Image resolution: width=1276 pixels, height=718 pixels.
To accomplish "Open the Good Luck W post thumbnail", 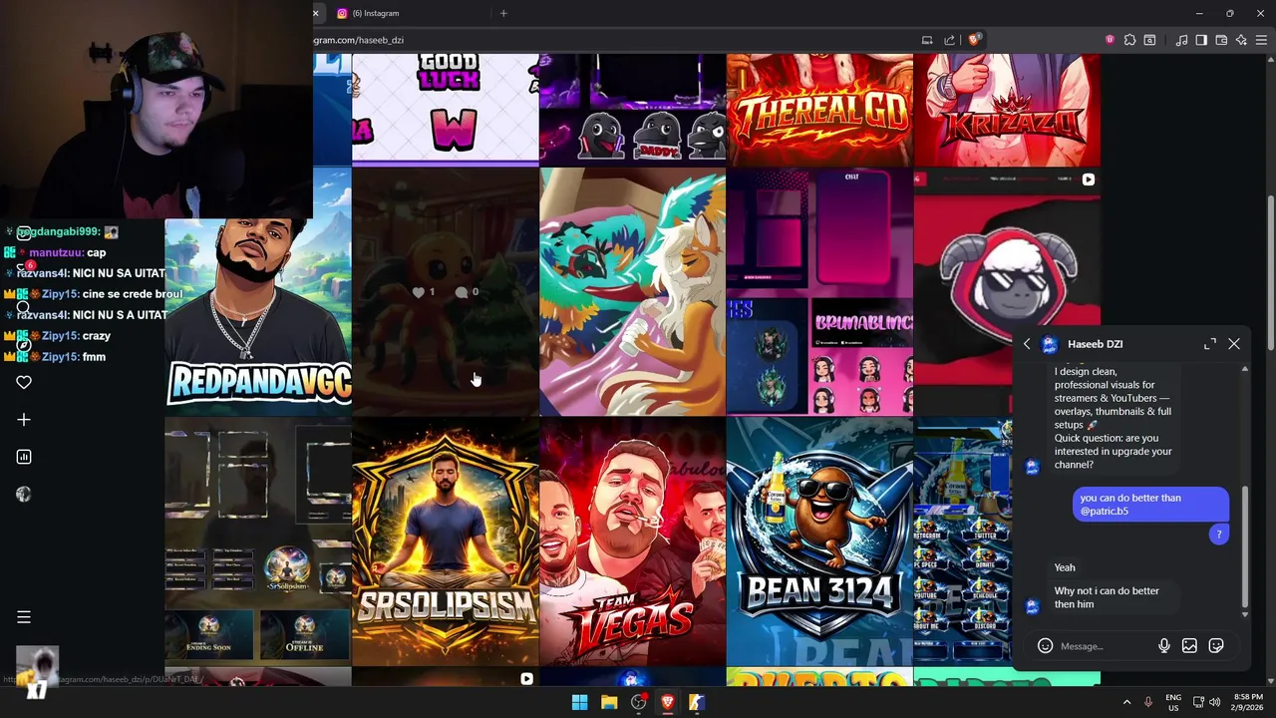I will [445, 110].
